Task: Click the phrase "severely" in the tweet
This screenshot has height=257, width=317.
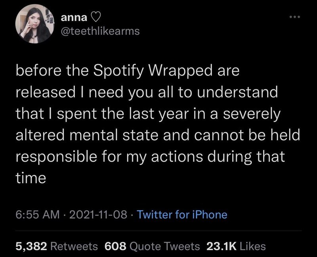Action: coord(252,114)
